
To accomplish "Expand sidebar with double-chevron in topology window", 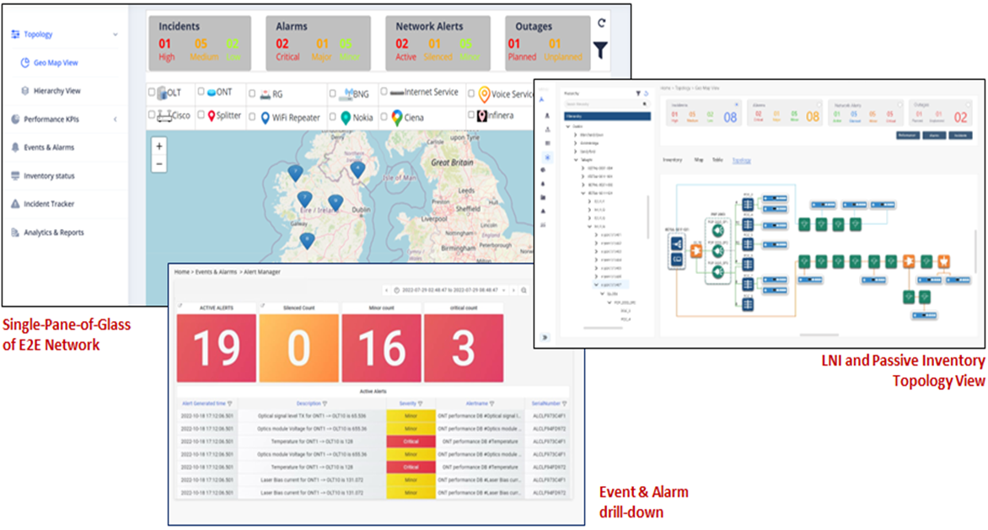I will (545, 337).
